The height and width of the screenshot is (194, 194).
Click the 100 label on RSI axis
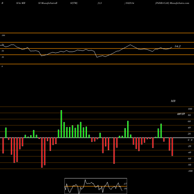(x=3, y=35)
